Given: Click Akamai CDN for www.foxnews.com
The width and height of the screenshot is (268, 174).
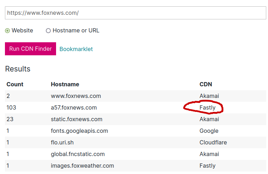Looking at the screenshot, I should 209,96.
